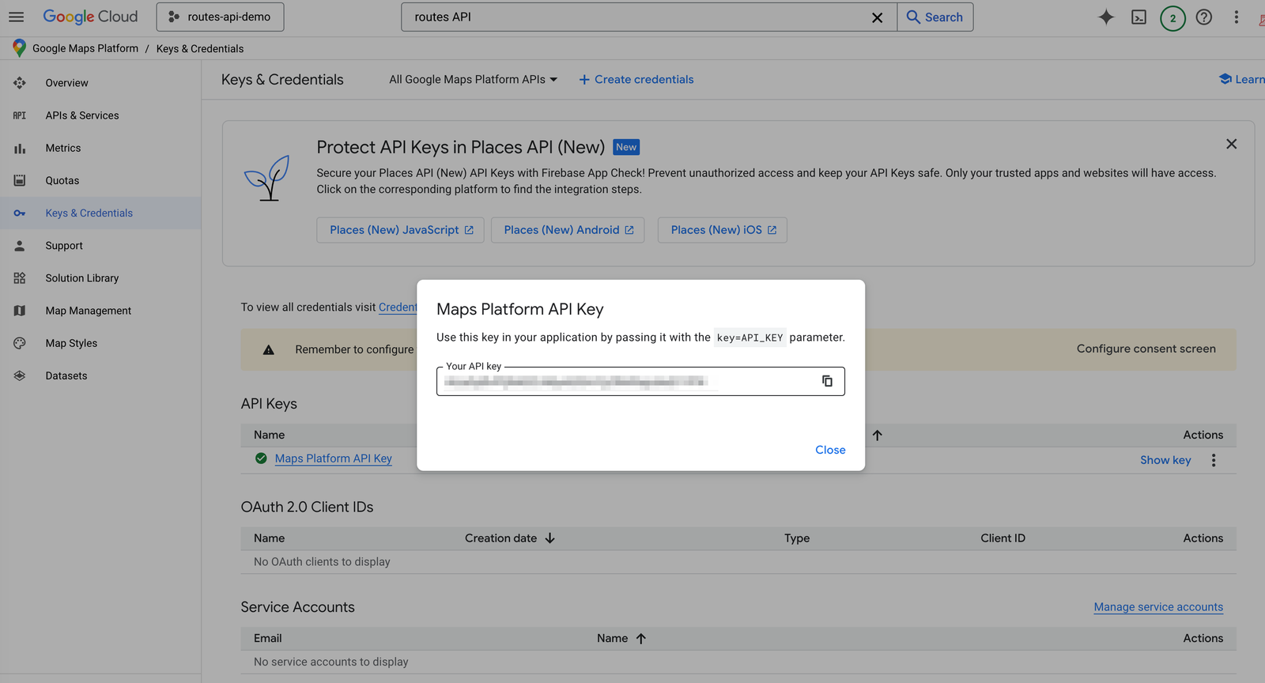Open the main navigation hamburger menu
The width and height of the screenshot is (1265, 683).
[16, 17]
